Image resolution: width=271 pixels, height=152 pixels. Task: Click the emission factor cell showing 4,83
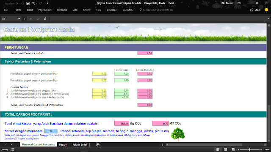pyautogui.click(x=122, y=94)
